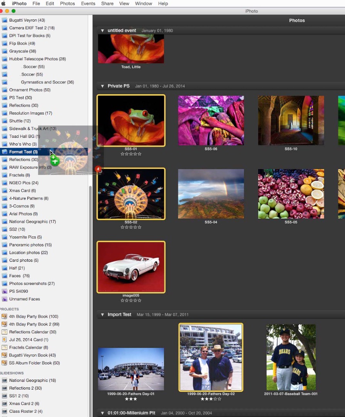The height and width of the screenshot is (417, 345).
Task: Click the PS Test album icon
Action: (5, 98)
